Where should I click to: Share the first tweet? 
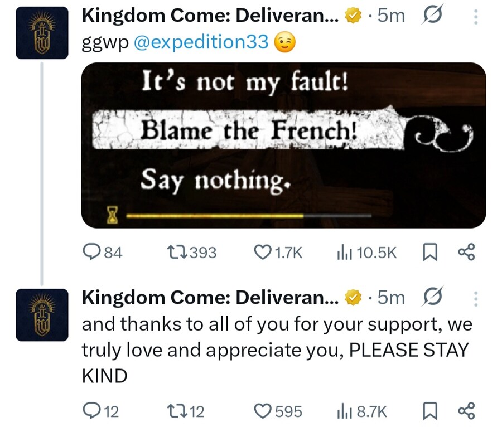click(x=466, y=253)
